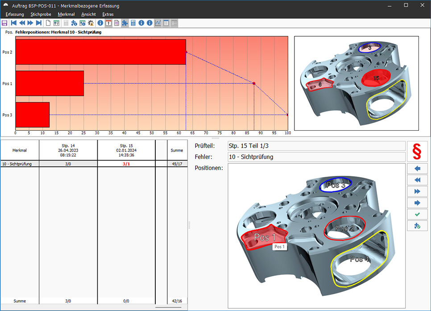The image size is (431, 311).
Task: Click the blank new document icon
Action: [48, 23]
